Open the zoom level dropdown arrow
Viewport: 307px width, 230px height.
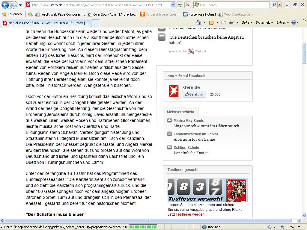pos(299,227)
